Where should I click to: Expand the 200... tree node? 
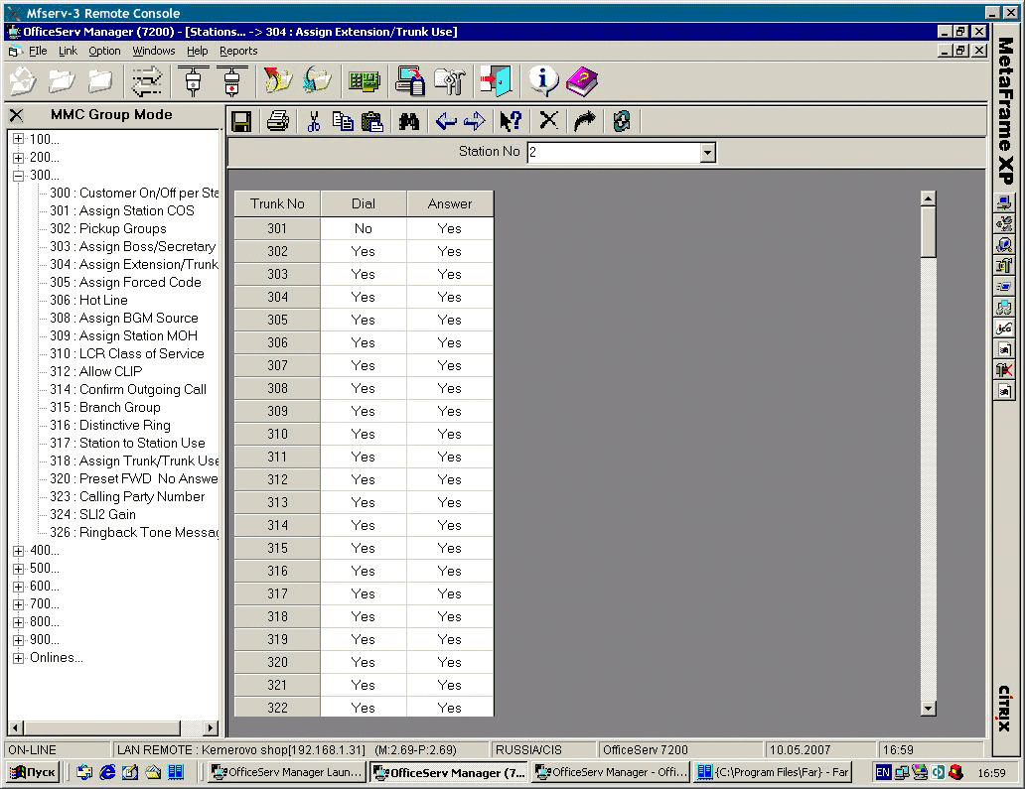tap(18, 158)
